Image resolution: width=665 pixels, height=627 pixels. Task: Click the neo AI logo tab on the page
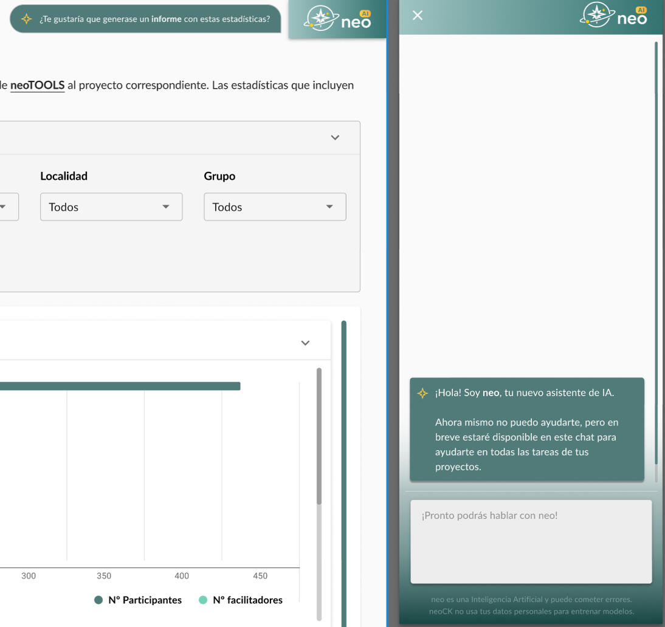[337, 19]
